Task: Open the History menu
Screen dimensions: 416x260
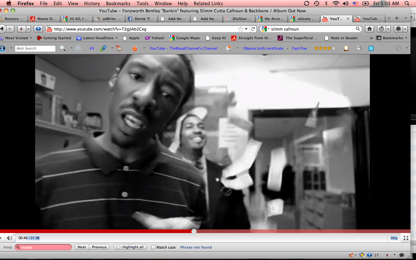Action: (x=92, y=4)
